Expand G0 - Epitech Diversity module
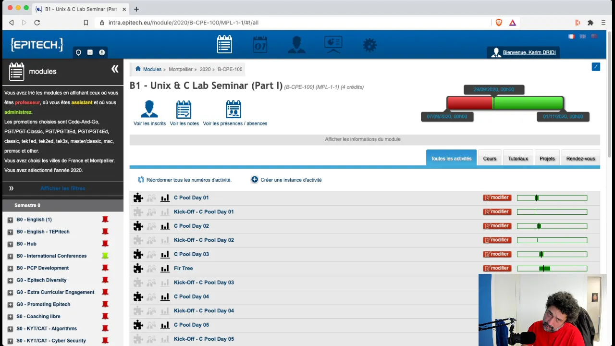This screenshot has height=346, width=615. click(10, 280)
